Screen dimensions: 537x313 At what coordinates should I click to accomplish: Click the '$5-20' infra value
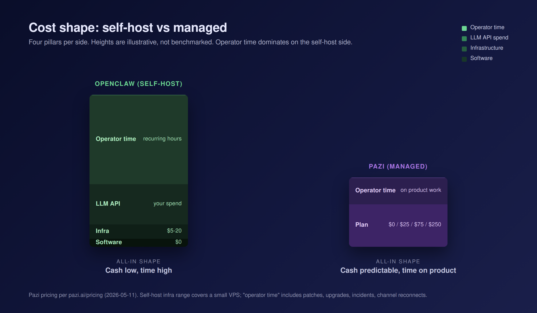click(x=174, y=231)
